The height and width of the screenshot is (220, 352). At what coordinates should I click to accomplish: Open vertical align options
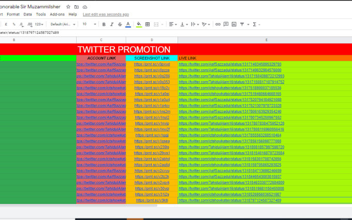coord(184,24)
